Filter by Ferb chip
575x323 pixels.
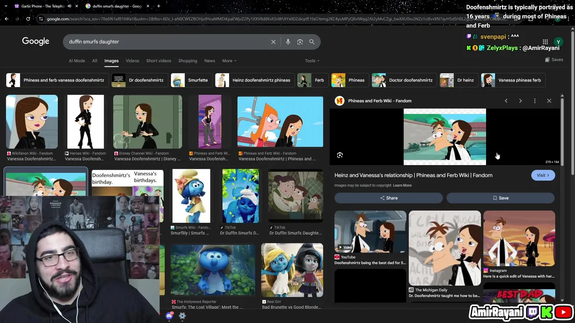point(313,80)
